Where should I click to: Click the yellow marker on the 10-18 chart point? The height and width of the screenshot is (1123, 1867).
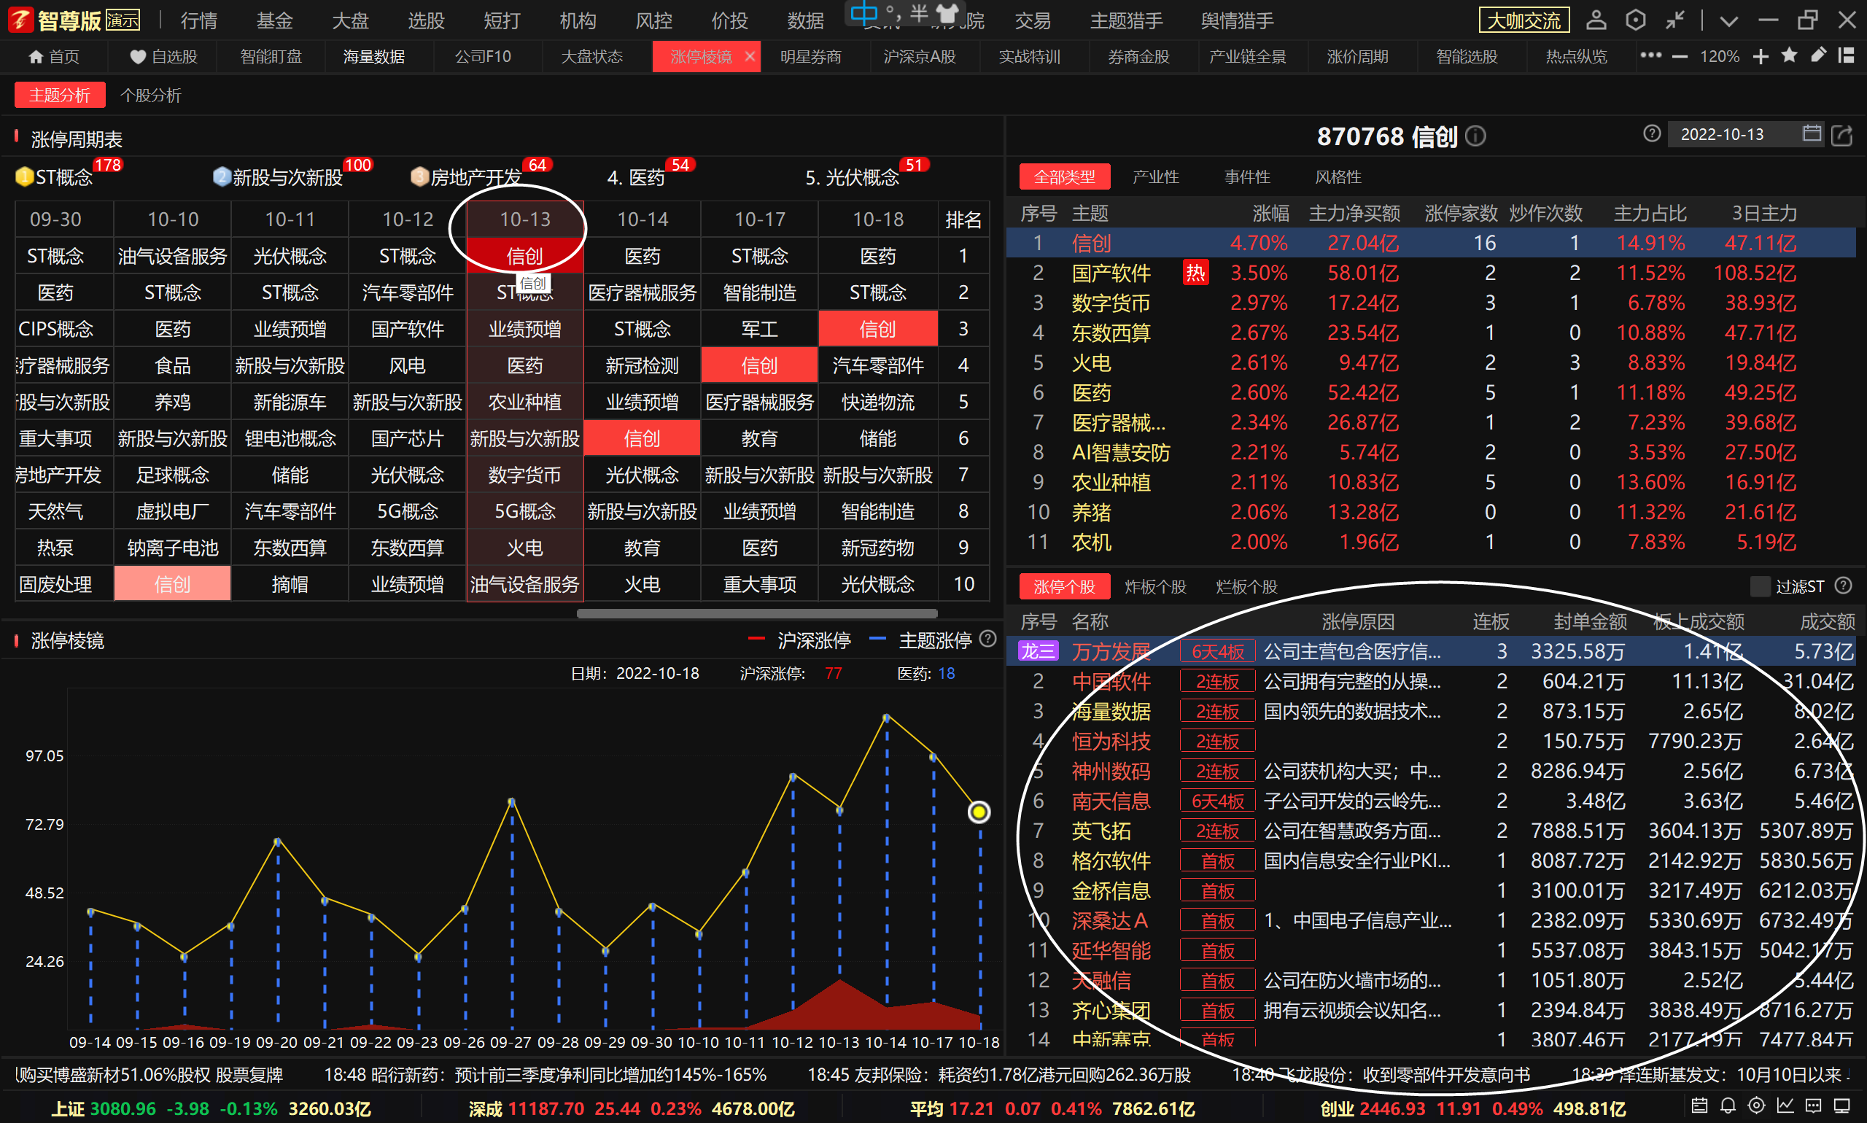(979, 812)
